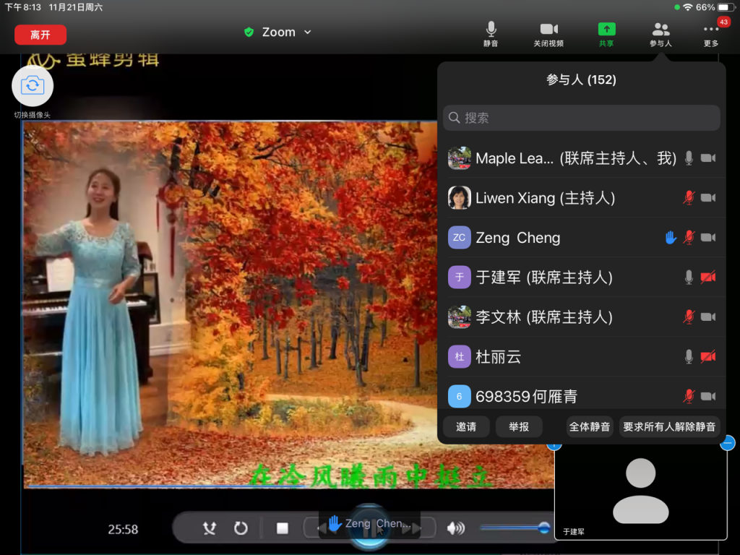Toggle Maple Lea microphone icon
The image size is (740, 555).
tap(689, 158)
